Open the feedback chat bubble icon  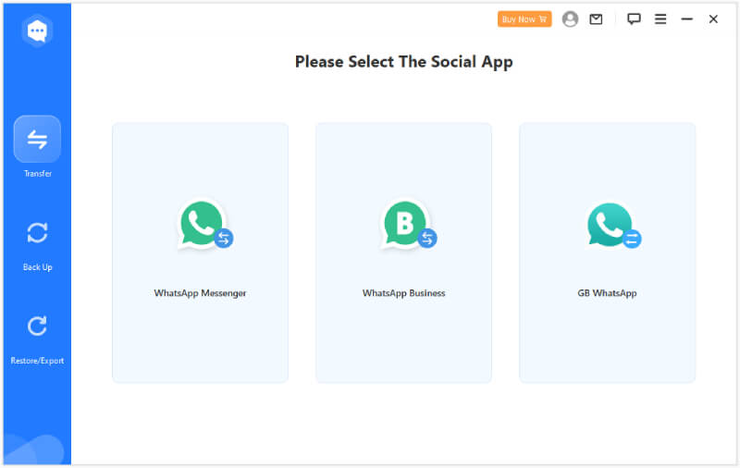tap(634, 18)
